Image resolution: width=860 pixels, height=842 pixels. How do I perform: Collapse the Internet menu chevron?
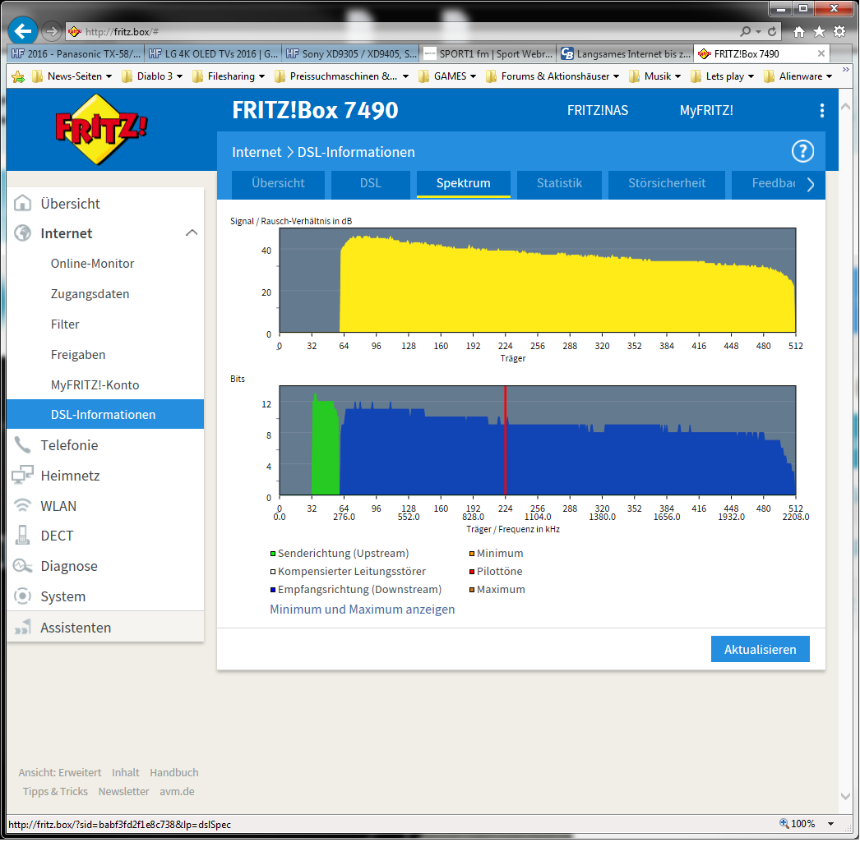coord(192,232)
